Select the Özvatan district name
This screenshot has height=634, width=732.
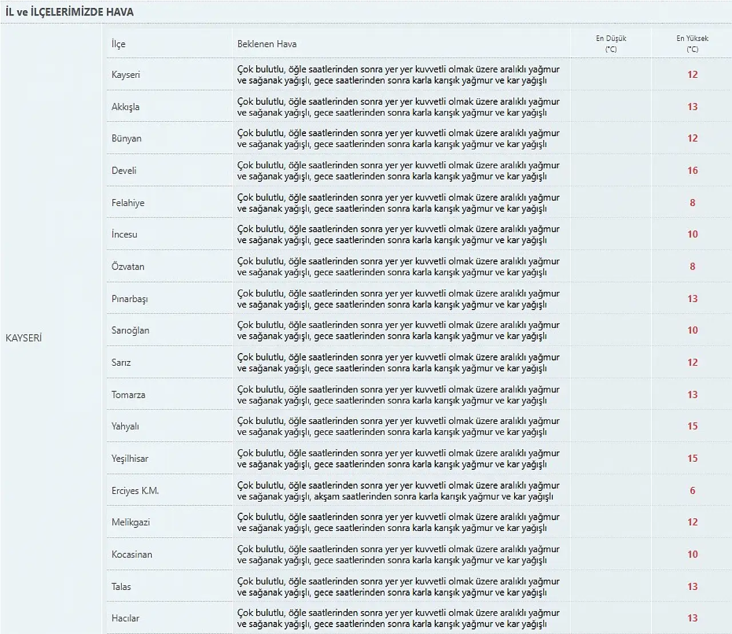pos(128,266)
